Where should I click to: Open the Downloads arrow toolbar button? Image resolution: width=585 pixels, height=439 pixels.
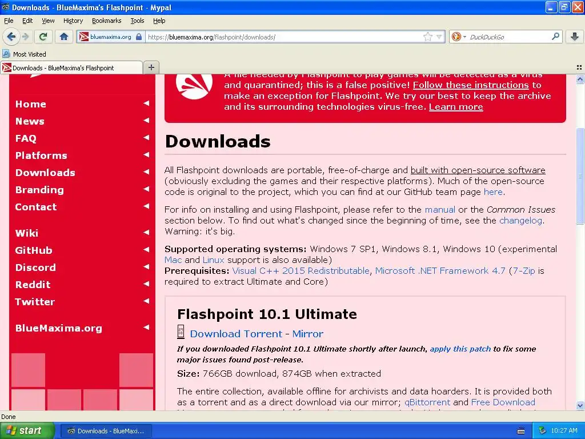tap(575, 37)
